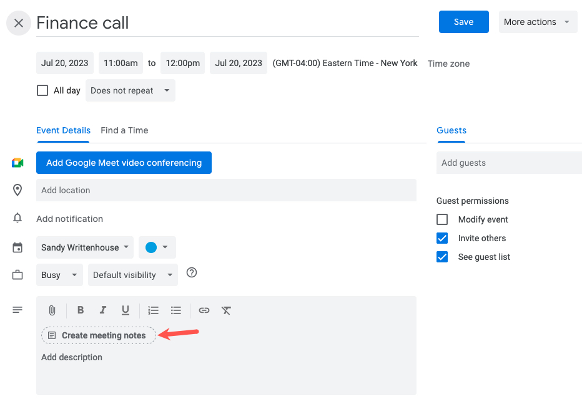The image size is (582, 402).
Task: Click the help question mark icon
Action: point(191,272)
